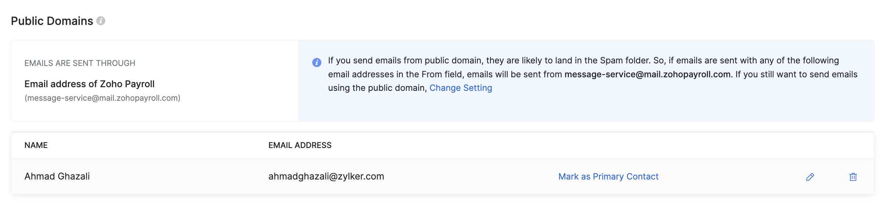887x211 pixels.
Task: Edit Ahmad Ghazali's email entry with the pencil icon
Action: tap(810, 177)
